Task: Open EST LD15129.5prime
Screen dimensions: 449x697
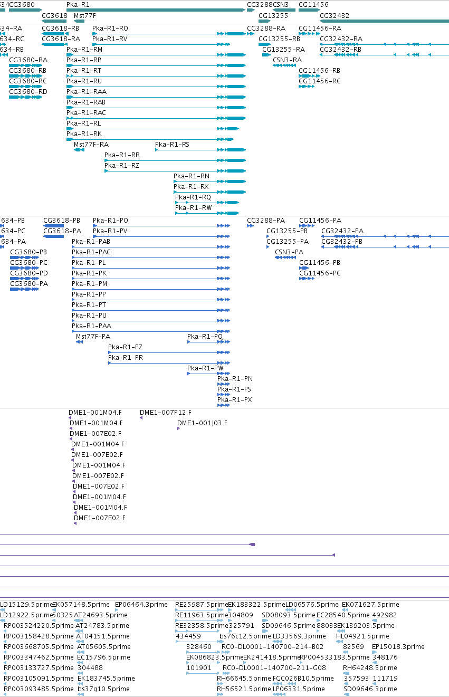Action: [27, 605]
